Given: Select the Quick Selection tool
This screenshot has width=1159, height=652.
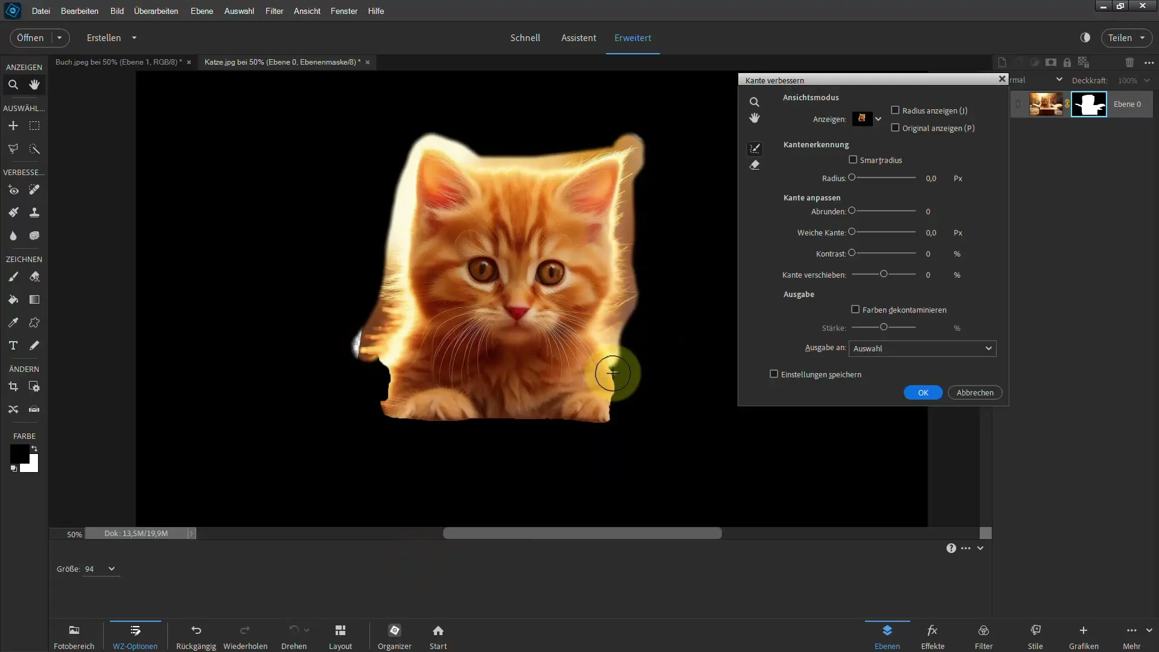Looking at the screenshot, I should pos(34,149).
